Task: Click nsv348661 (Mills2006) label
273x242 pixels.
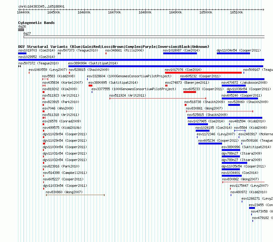Action: pyautogui.click(x=125, y=50)
